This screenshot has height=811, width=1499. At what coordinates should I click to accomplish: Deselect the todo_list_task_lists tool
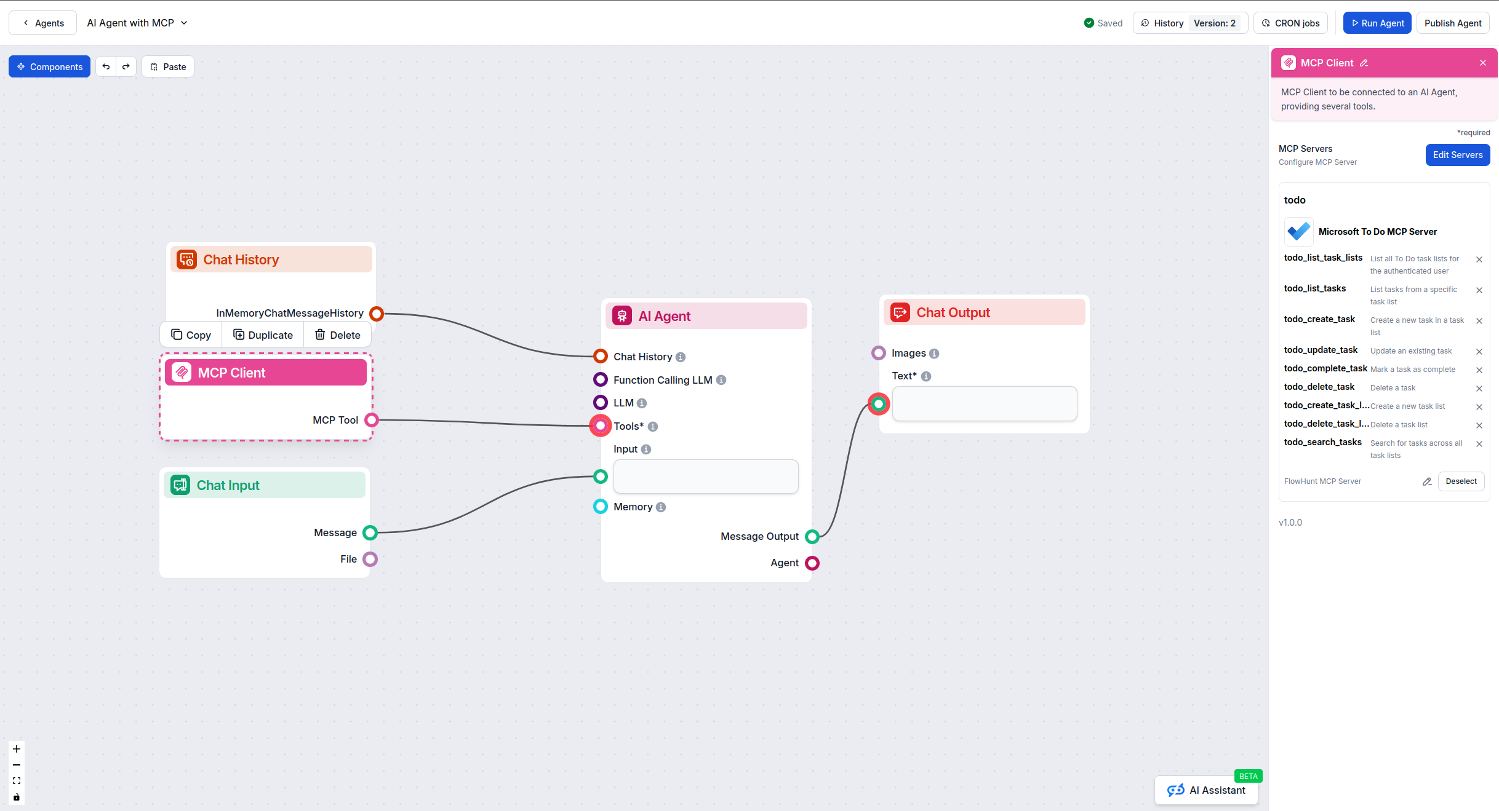pos(1479,259)
